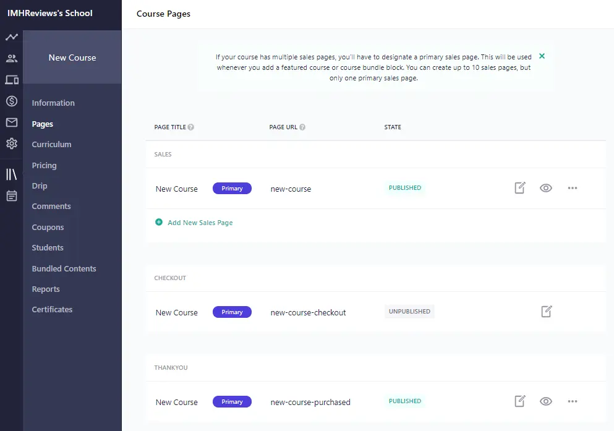Open more options for thank you page row
This screenshot has width=614, height=431.
coord(573,401)
